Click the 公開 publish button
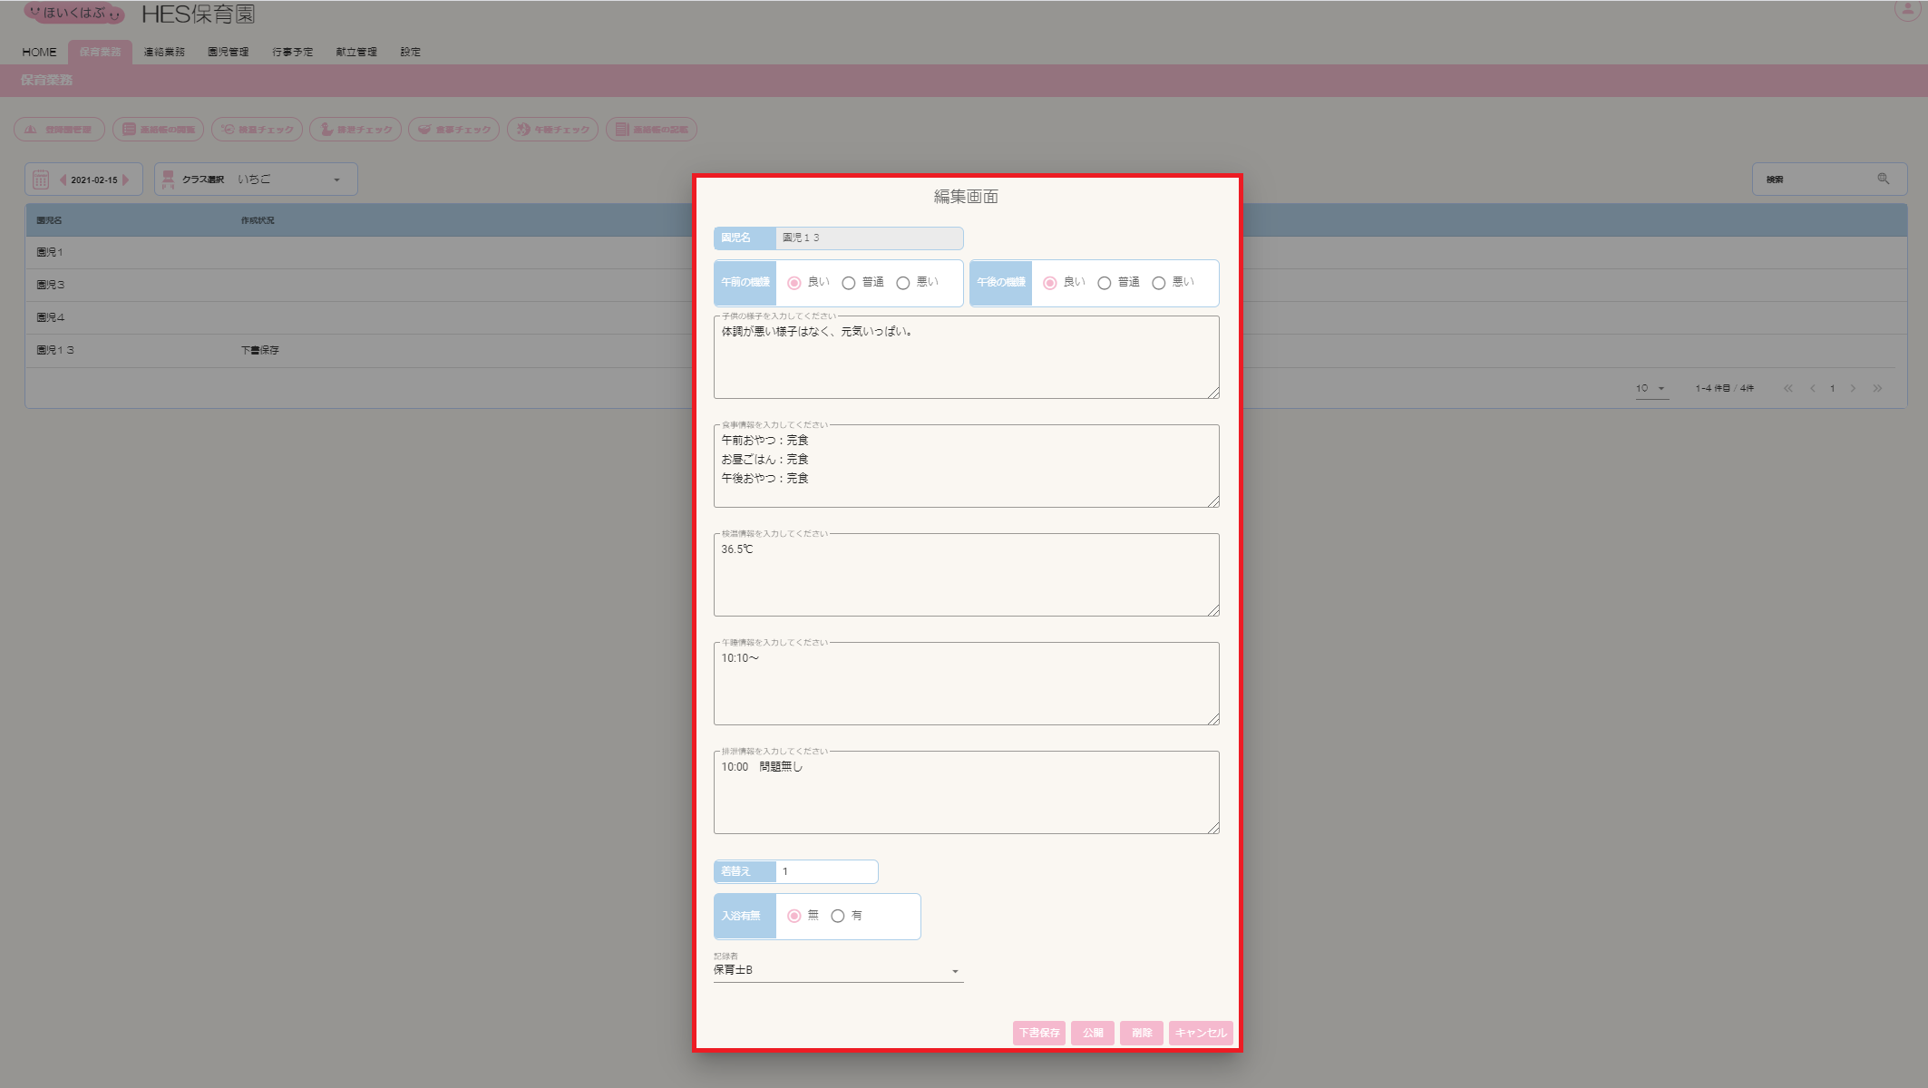 [x=1093, y=1033]
